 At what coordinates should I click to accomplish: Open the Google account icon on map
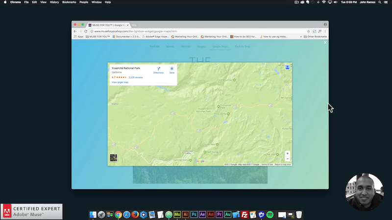(287, 67)
